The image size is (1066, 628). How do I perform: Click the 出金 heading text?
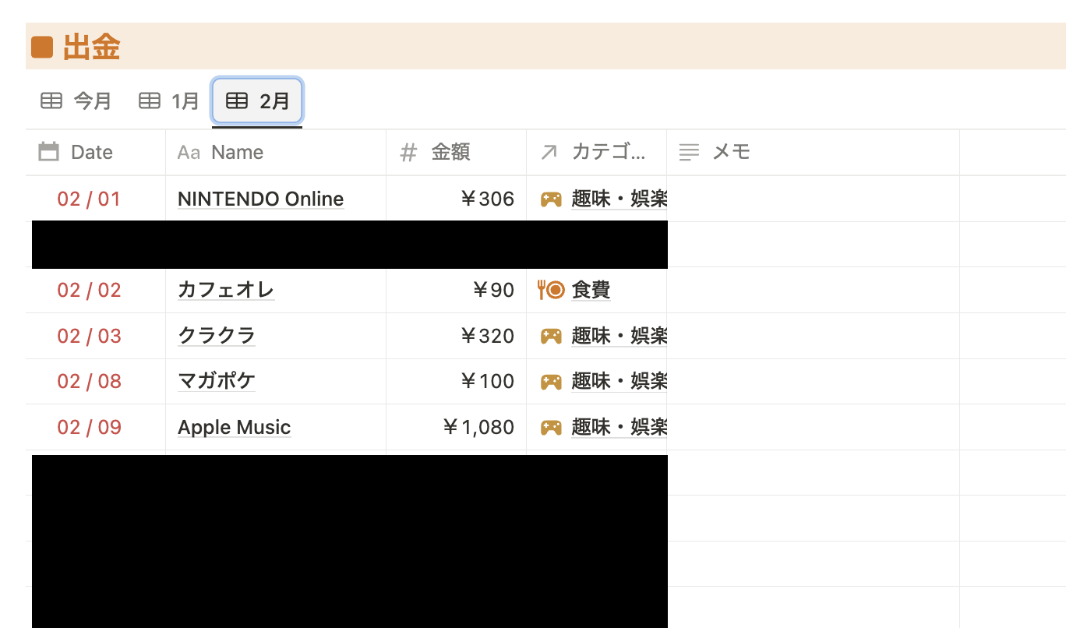click(91, 48)
